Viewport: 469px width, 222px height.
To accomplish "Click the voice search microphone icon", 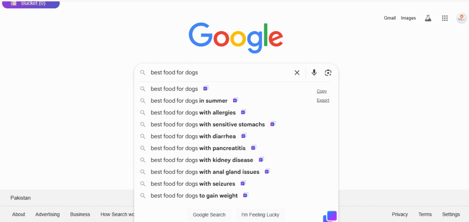I will [x=314, y=72].
